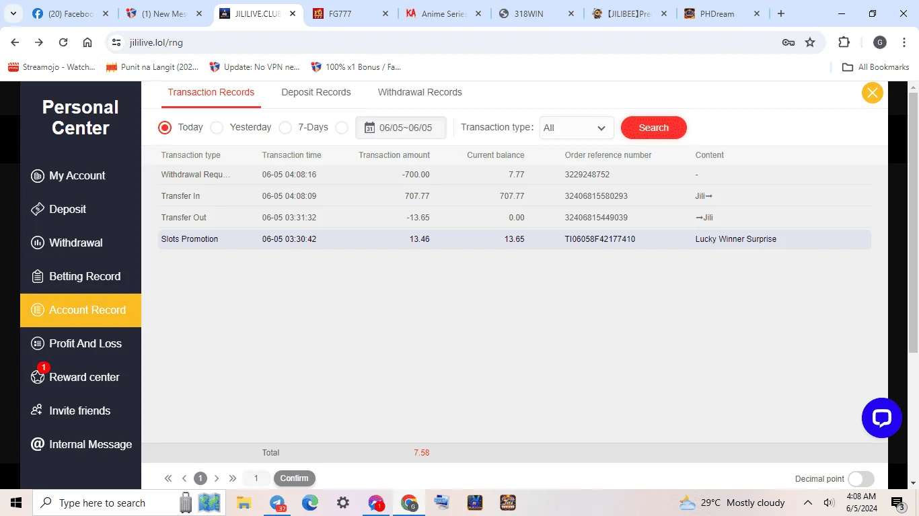Open the Streamojo bookmark
The height and width of the screenshot is (516, 919).
(x=52, y=67)
